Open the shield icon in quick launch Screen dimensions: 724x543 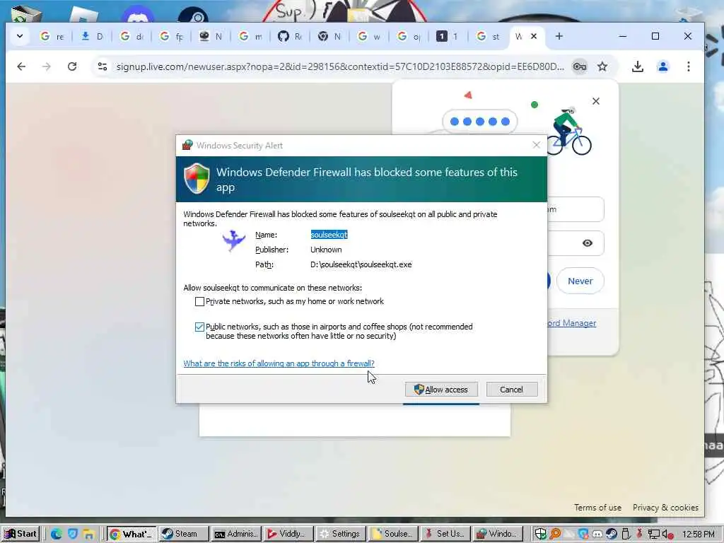73,535
